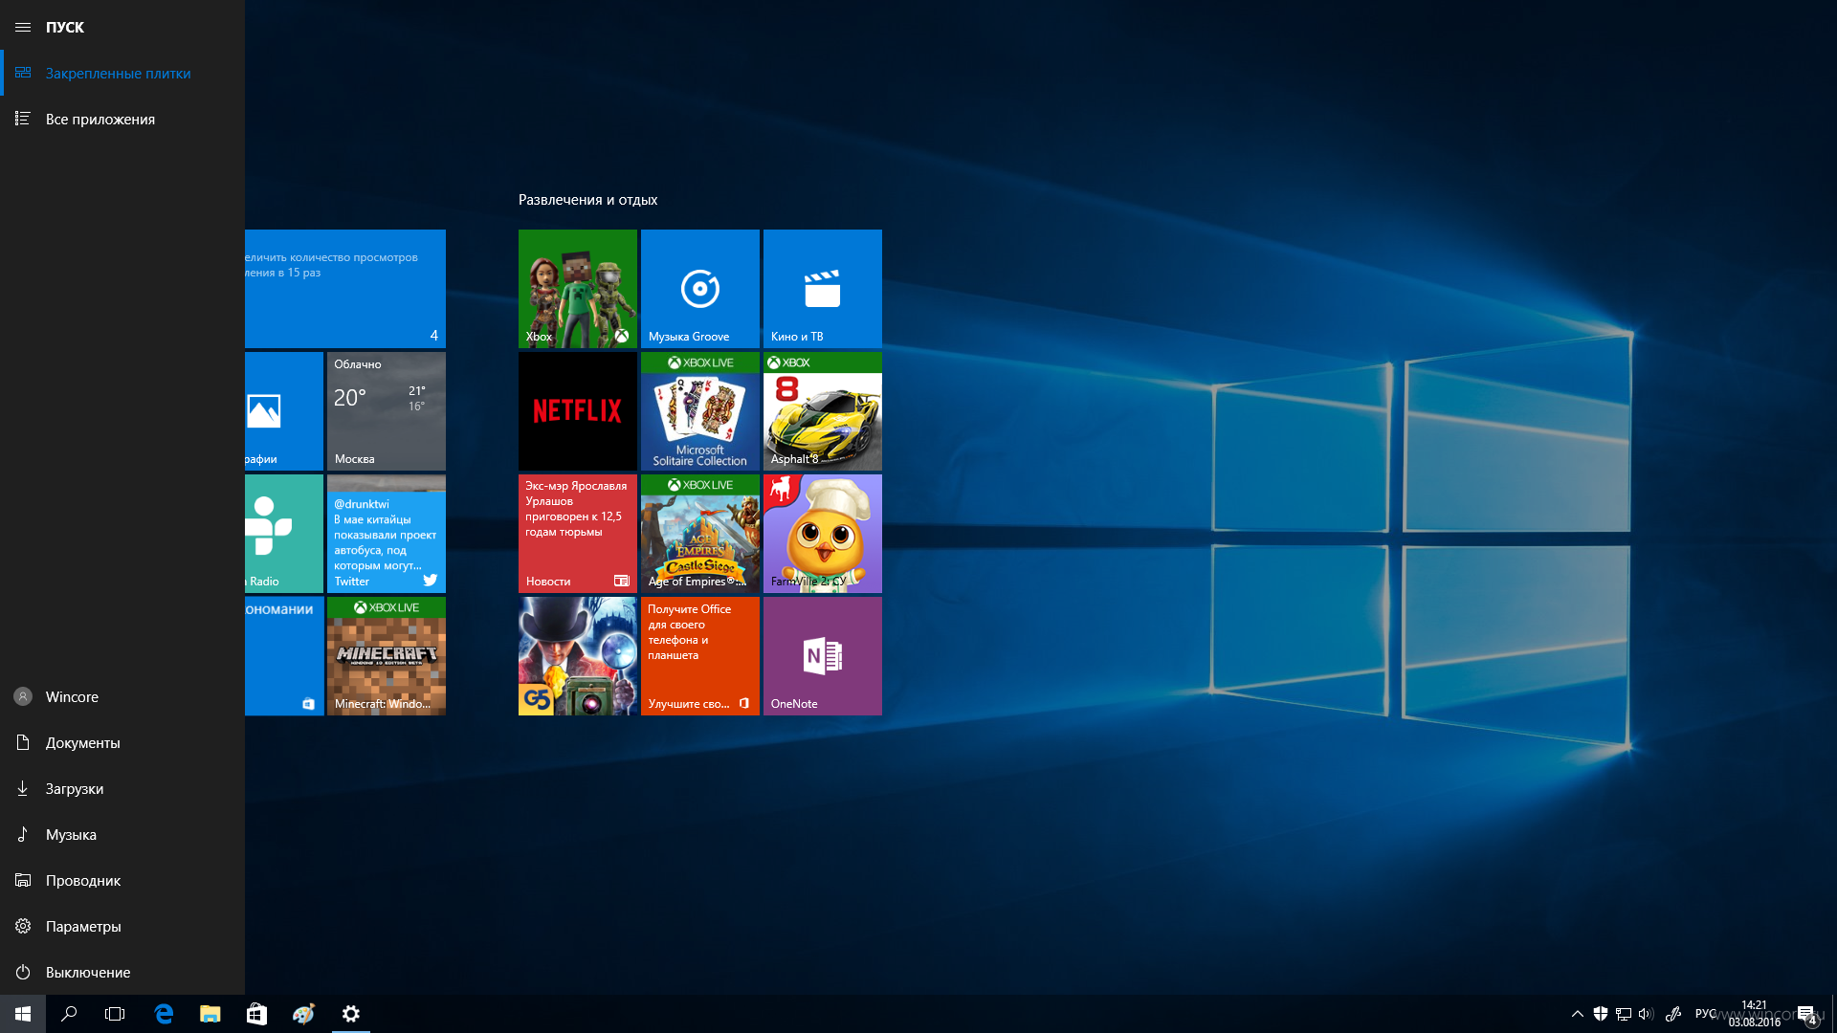Open the FarmVille 2 tile
The height and width of the screenshot is (1033, 1837).
coord(823,534)
